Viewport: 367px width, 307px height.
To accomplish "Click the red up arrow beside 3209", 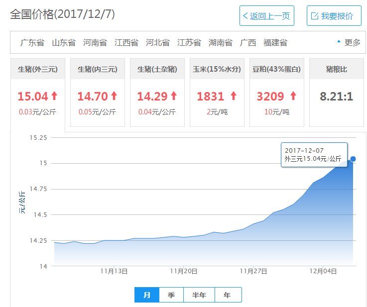I will (293, 96).
